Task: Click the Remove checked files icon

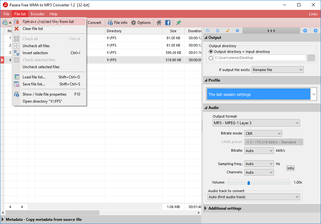Action: point(17,22)
